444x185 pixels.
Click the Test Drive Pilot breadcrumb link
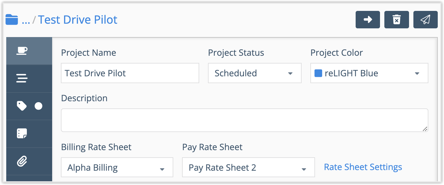click(77, 19)
